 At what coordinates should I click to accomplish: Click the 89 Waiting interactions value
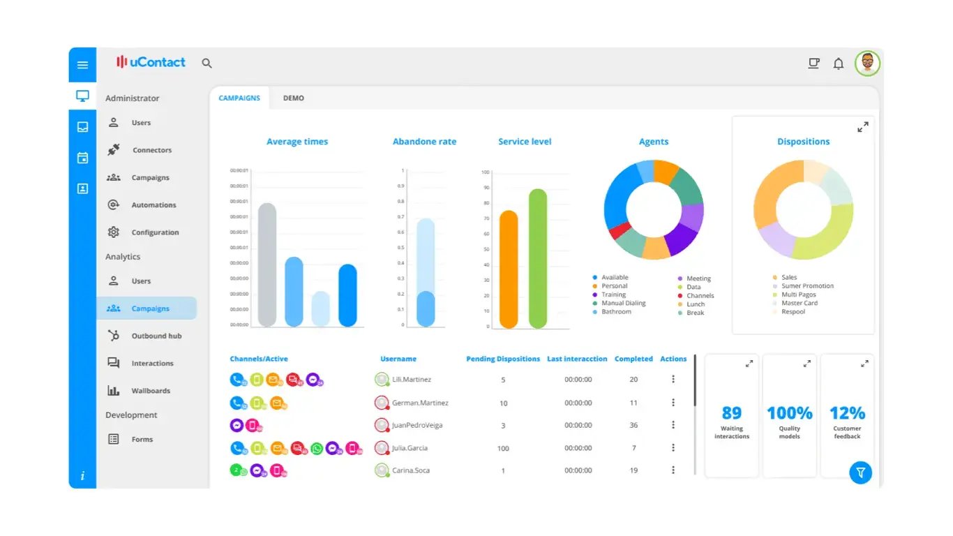click(x=732, y=413)
